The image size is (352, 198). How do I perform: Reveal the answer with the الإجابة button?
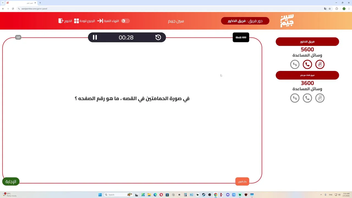coord(11,182)
